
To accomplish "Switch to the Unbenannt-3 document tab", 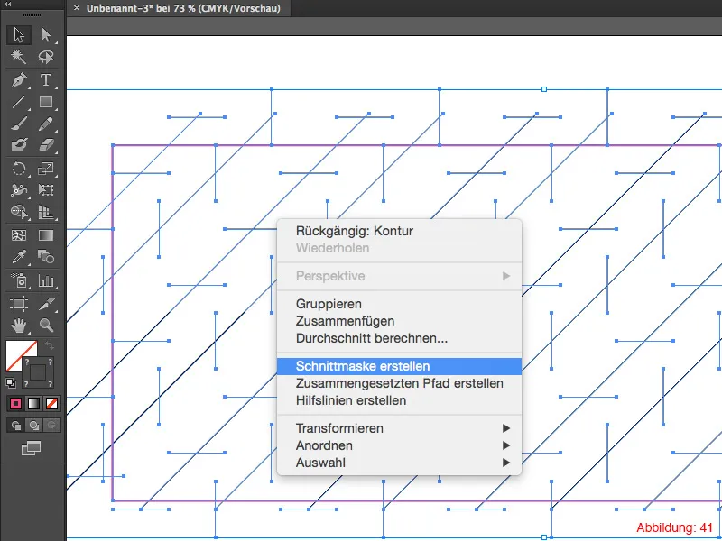I will (183, 8).
